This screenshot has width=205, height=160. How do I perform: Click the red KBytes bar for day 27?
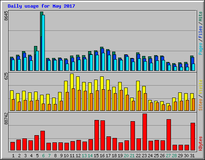click(169, 135)
